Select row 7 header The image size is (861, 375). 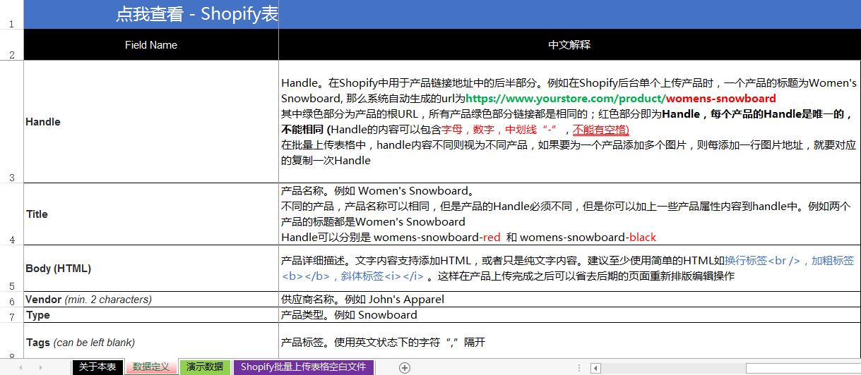pos(11,315)
